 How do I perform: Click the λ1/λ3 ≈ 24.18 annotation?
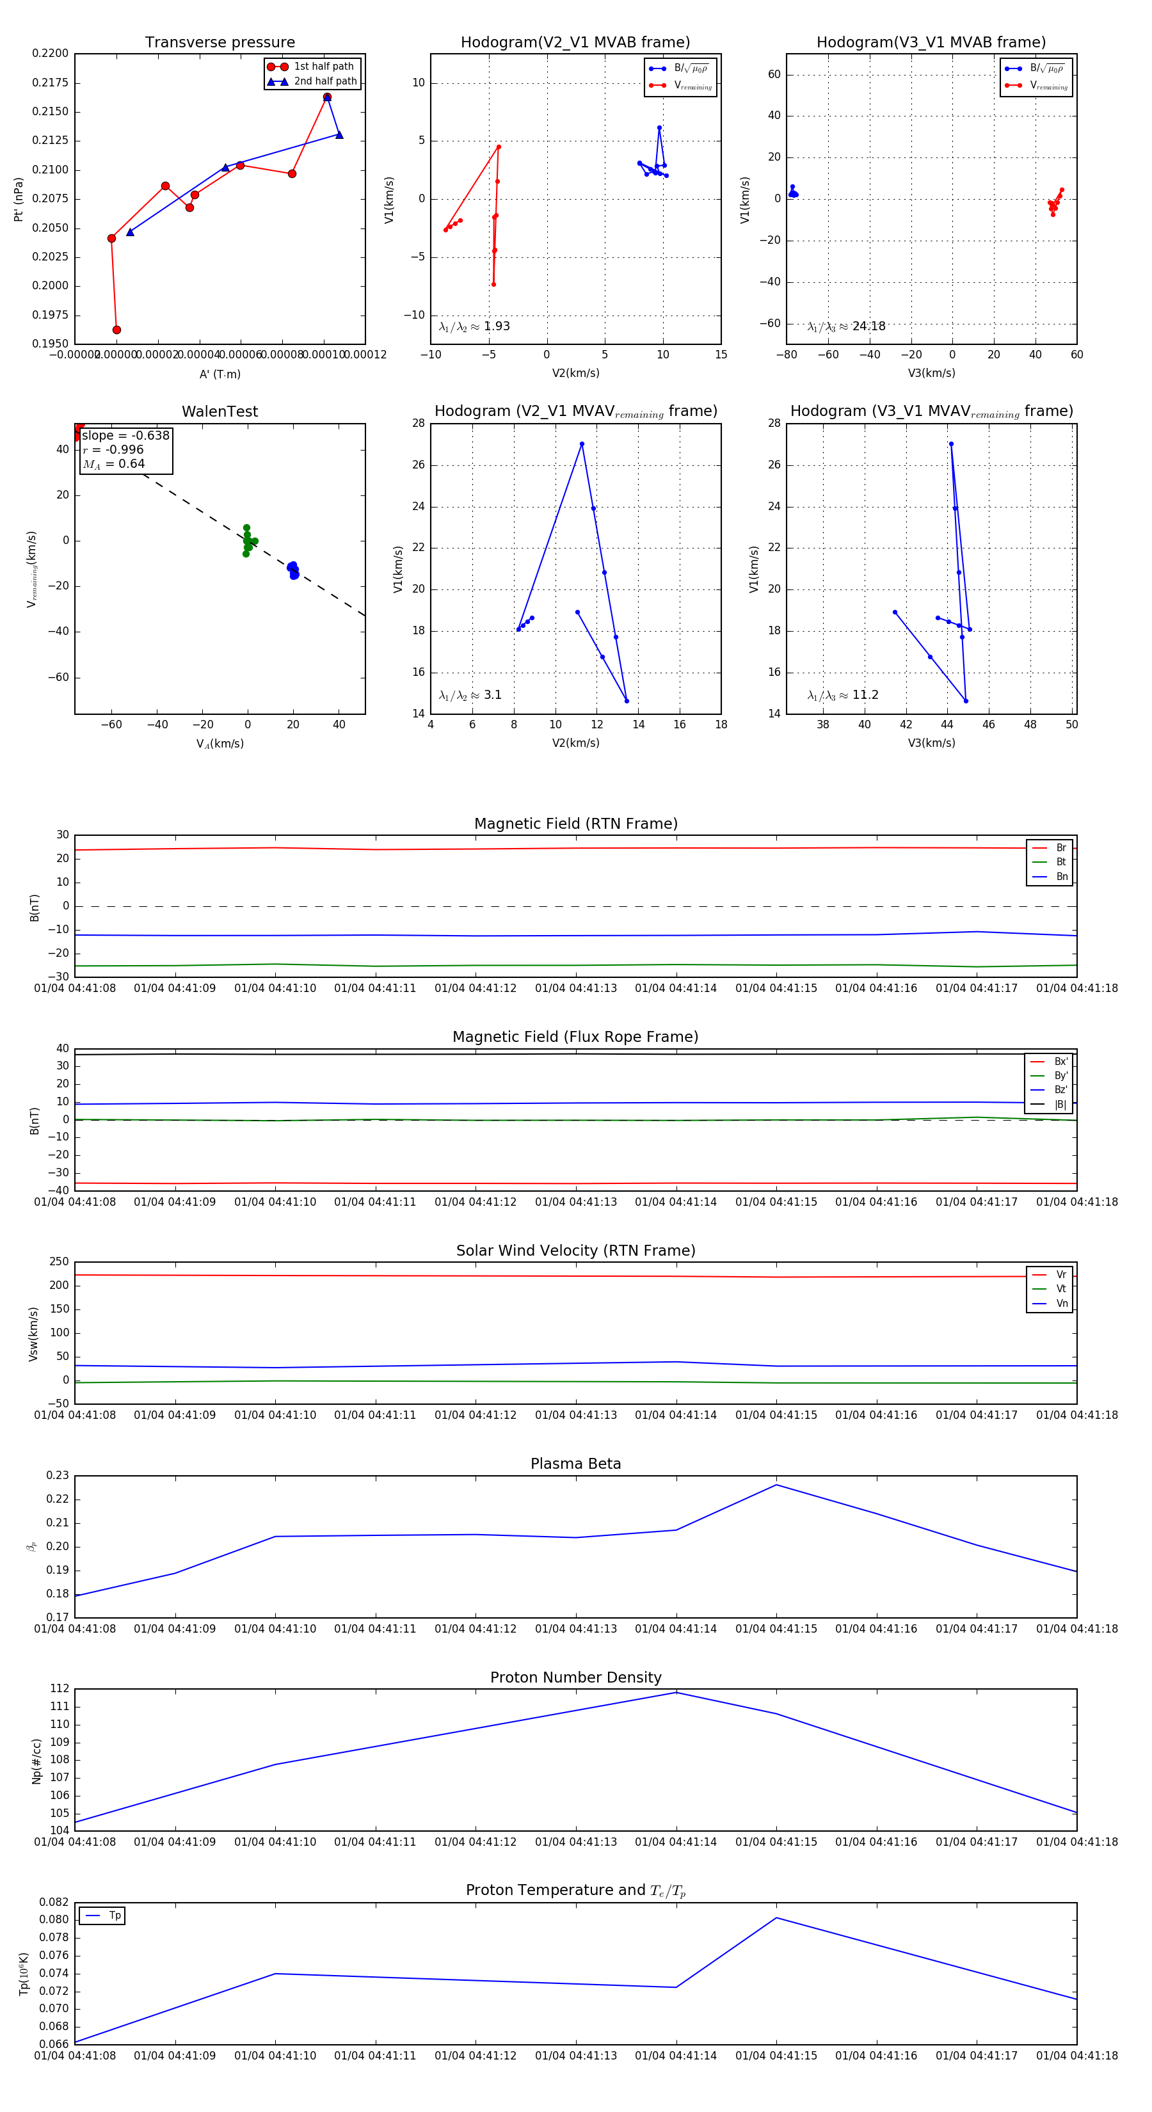coord(846,326)
